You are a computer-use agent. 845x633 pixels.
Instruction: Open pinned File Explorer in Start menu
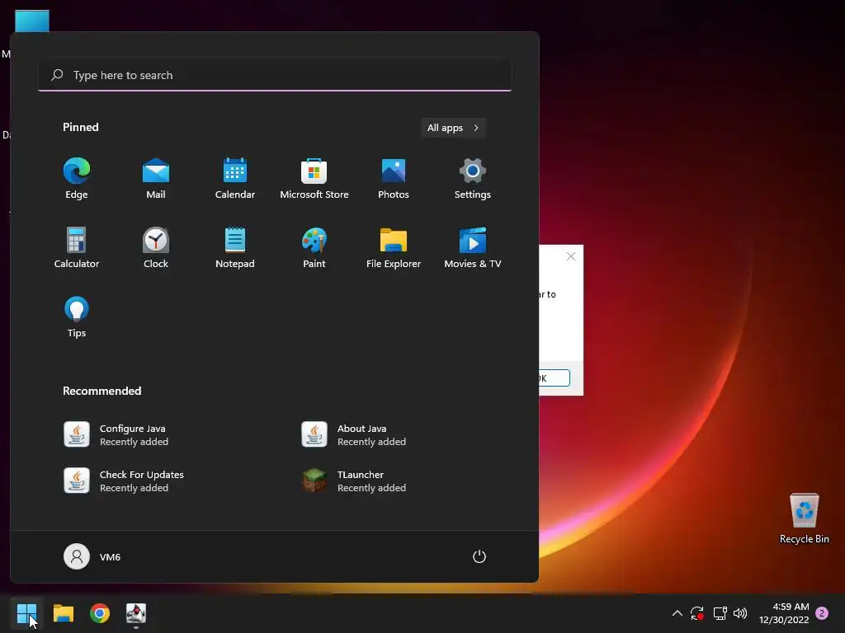(x=394, y=248)
